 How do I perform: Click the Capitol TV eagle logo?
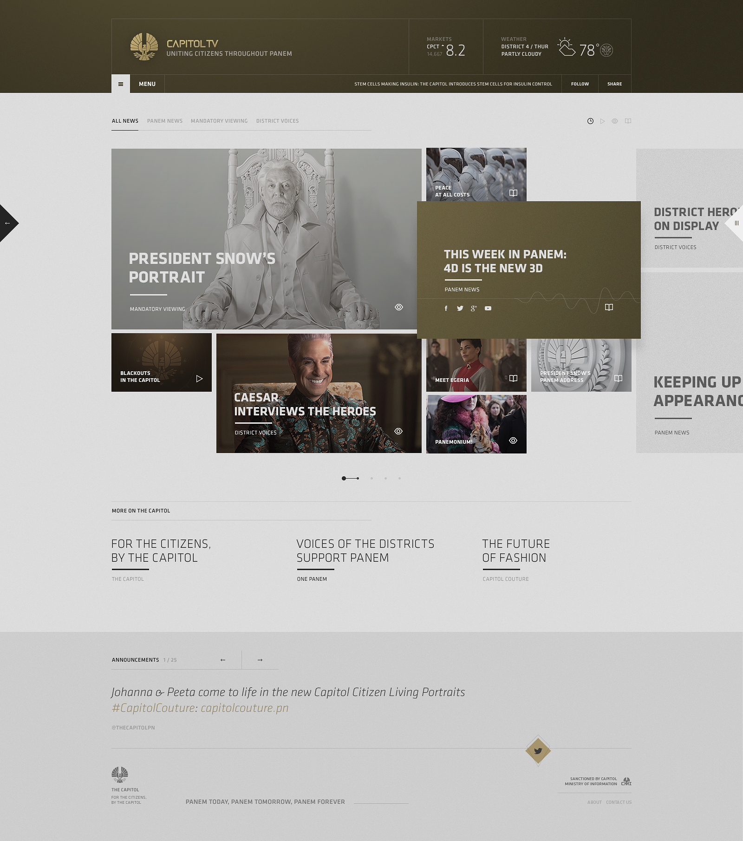coord(144,46)
